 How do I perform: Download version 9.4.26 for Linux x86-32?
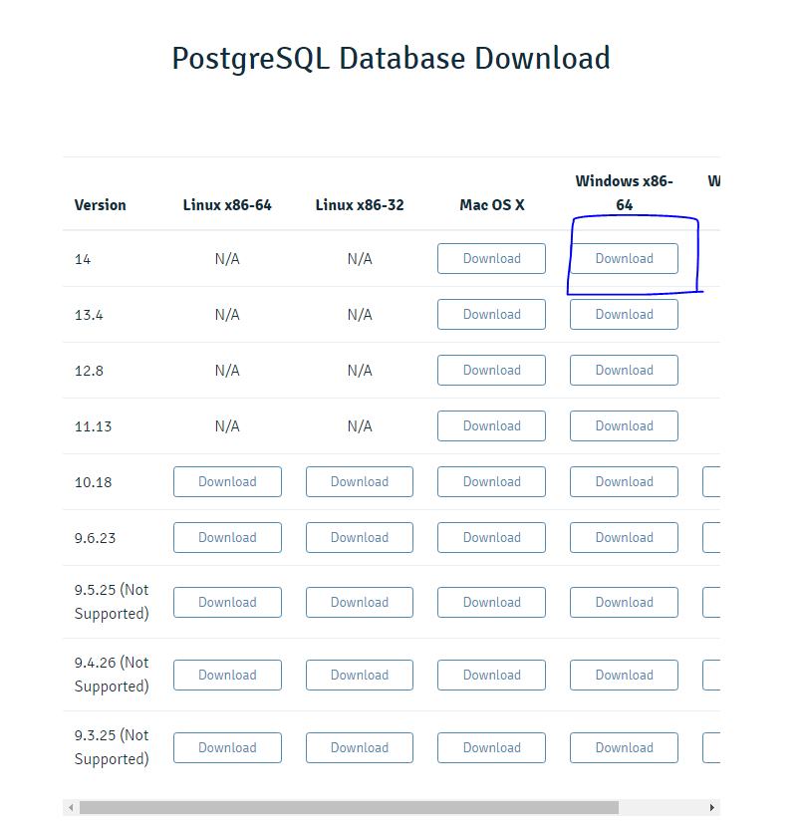click(x=360, y=676)
